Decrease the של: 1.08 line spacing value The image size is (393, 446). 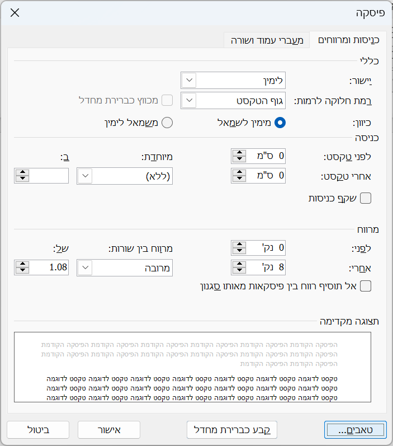coord(22,270)
